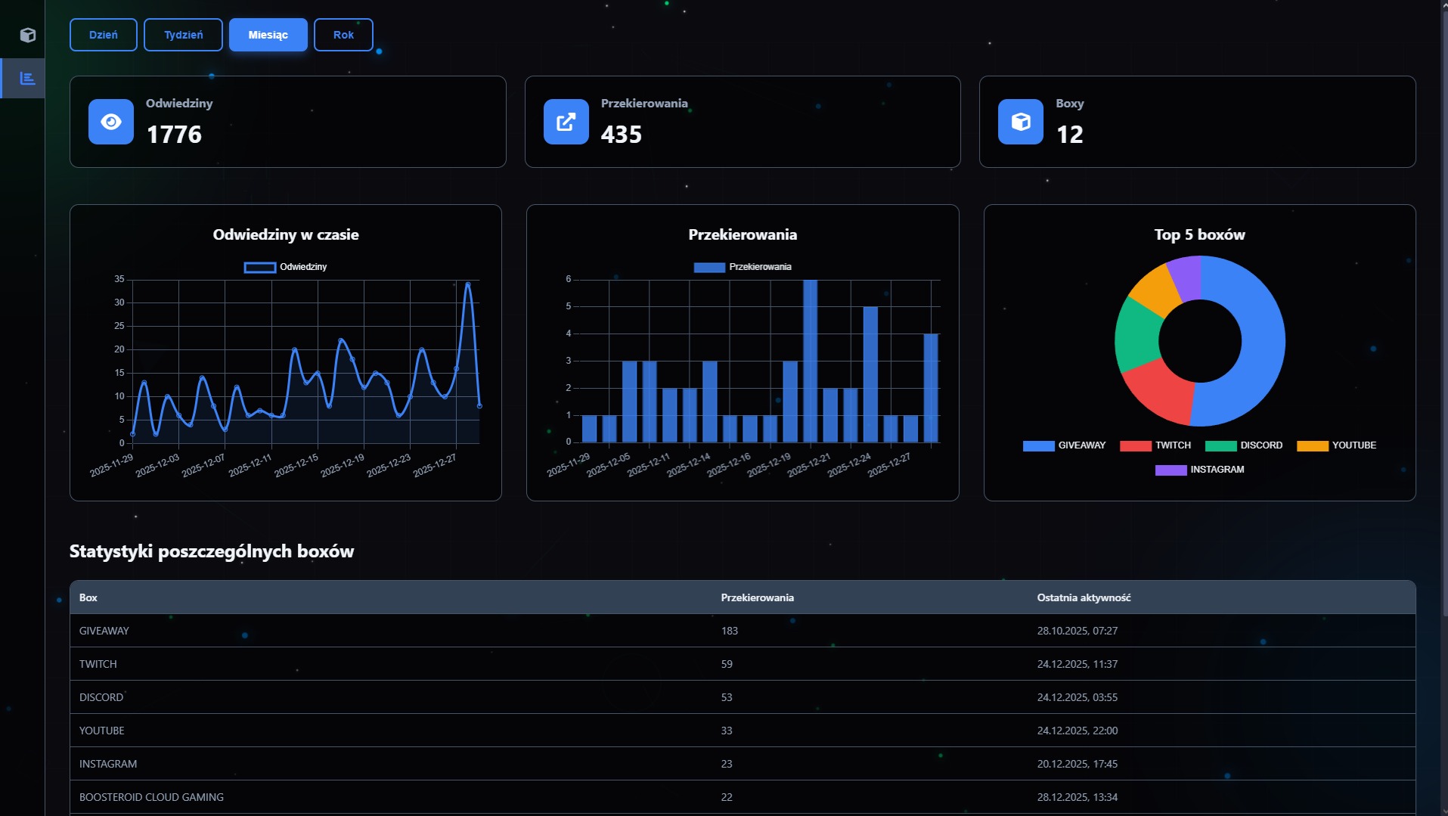Toggle GIVEAWAY legend item in donut chart

click(1064, 445)
